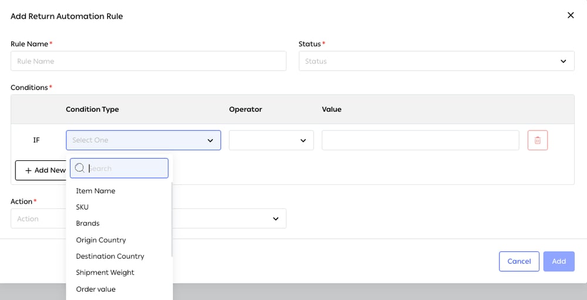The height and width of the screenshot is (300, 587).
Task: Close the Add Return Automation Rule dialog
Action: (571, 15)
